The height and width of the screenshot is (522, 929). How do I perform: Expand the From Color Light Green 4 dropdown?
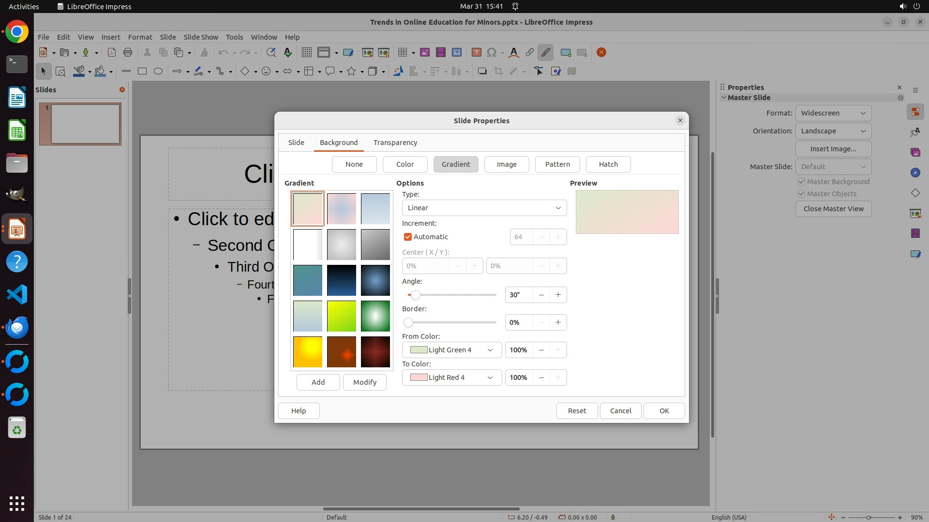coord(451,350)
